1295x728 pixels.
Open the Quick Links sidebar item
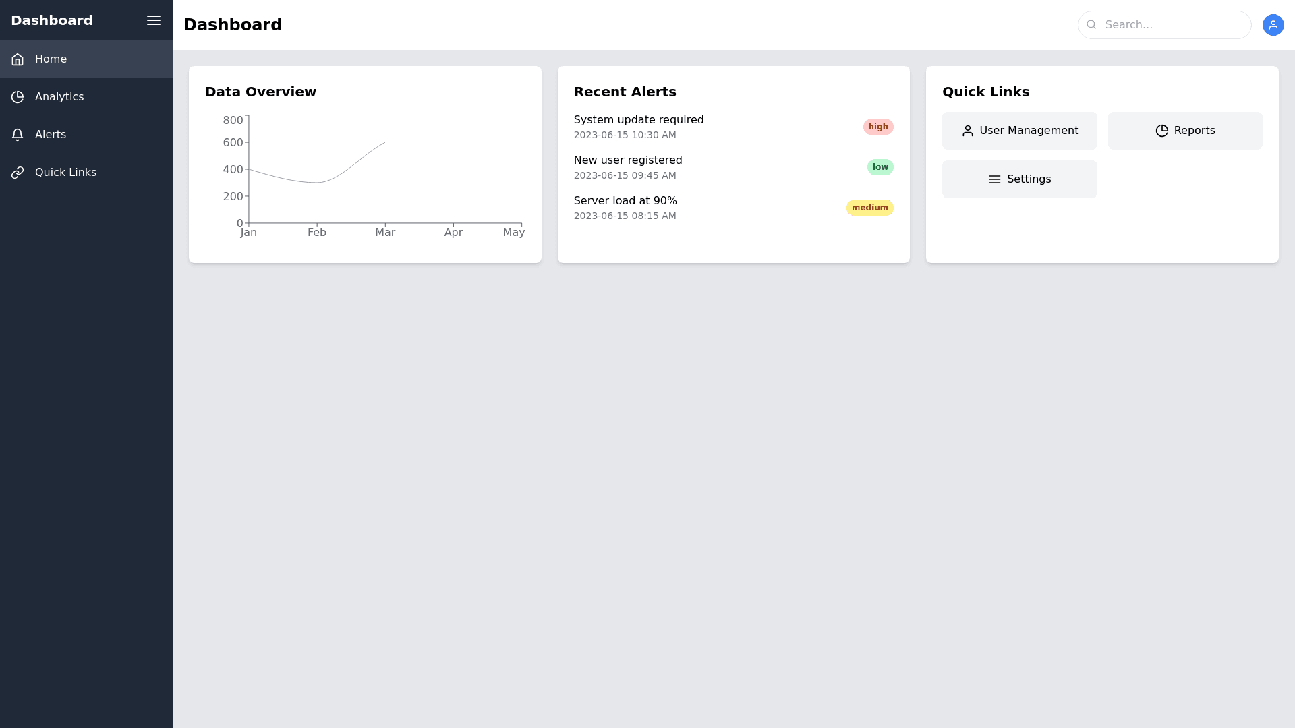(65, 173)
